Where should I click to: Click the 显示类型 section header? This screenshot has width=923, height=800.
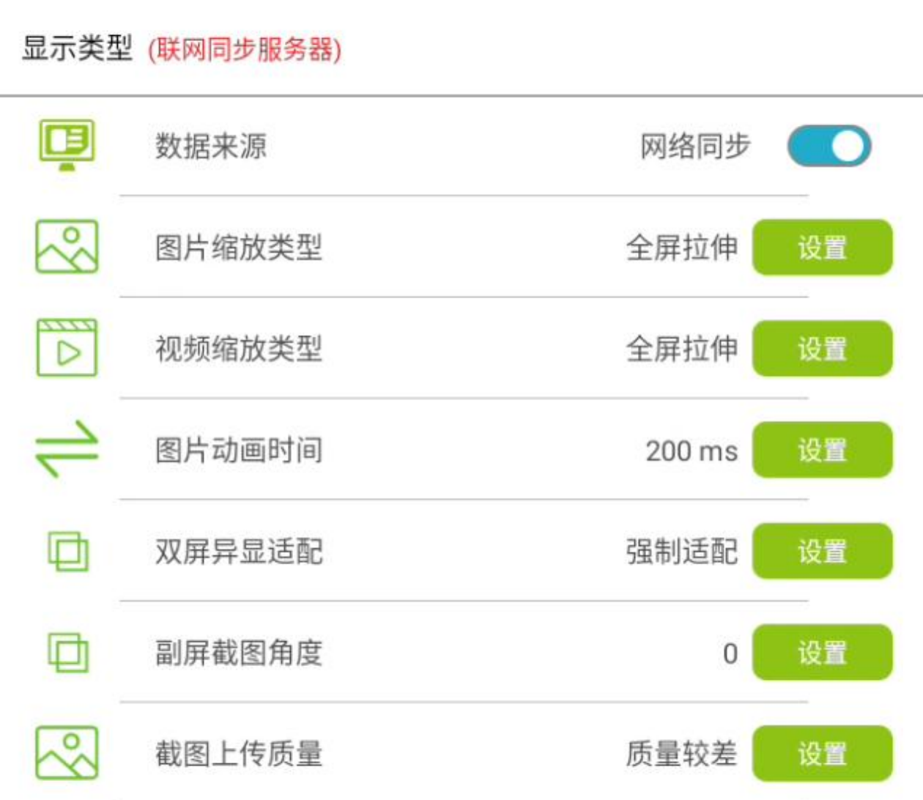click(77, 49)
